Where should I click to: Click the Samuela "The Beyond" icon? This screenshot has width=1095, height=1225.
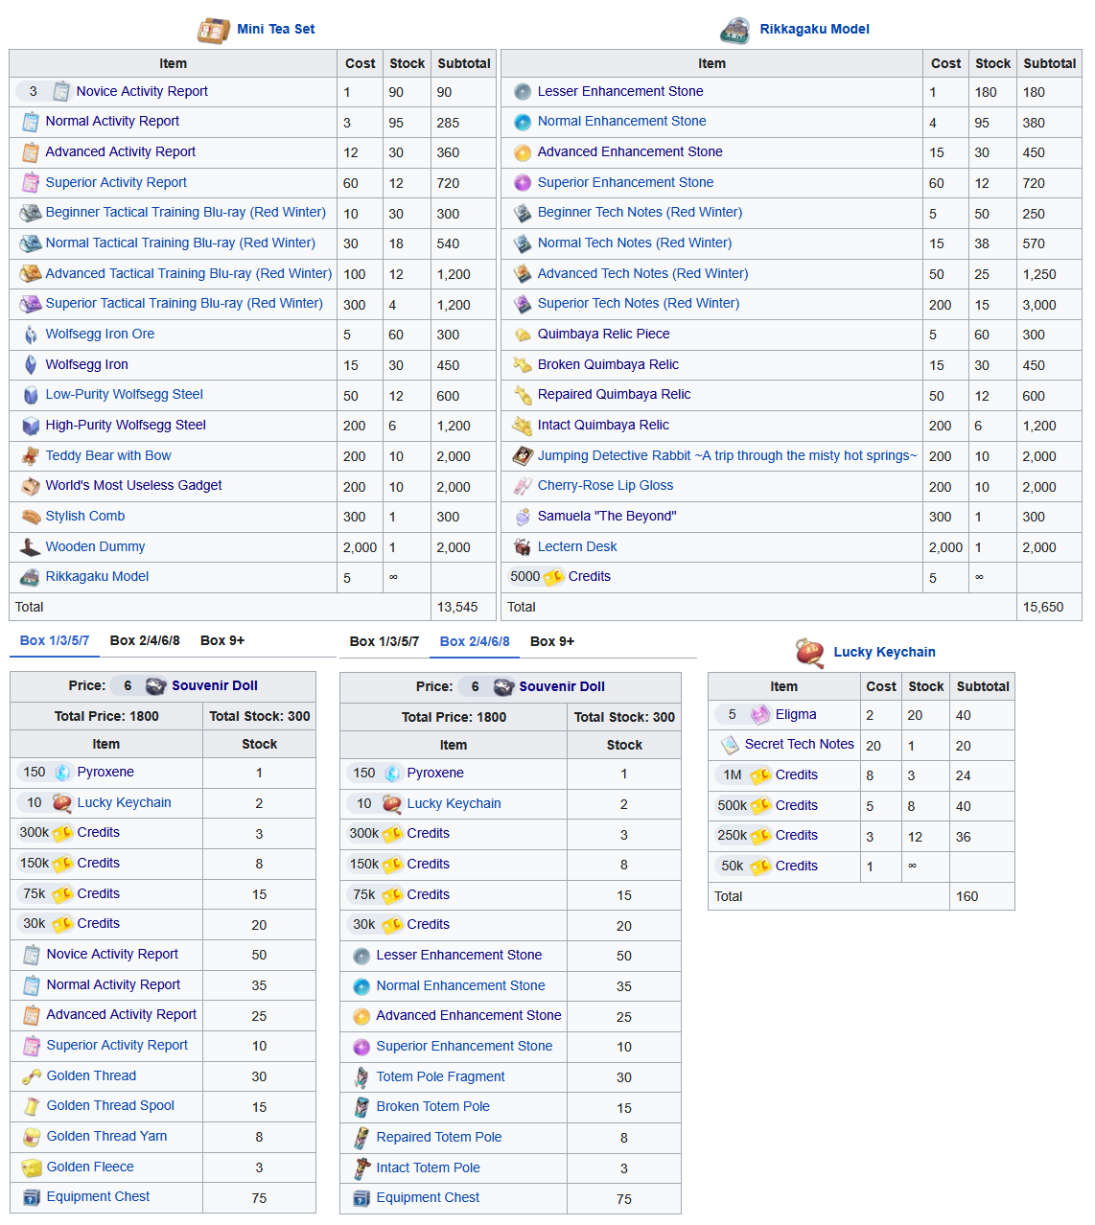click(x=523, y=517)
